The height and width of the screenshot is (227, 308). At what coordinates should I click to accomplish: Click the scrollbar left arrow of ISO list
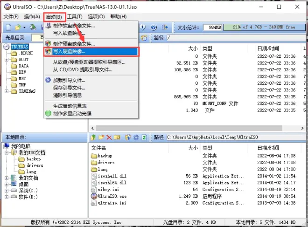point(92,128)
